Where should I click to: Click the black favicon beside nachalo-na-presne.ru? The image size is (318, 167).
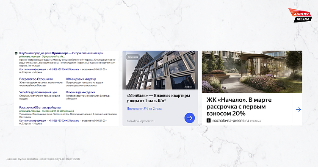coord(208,120)
